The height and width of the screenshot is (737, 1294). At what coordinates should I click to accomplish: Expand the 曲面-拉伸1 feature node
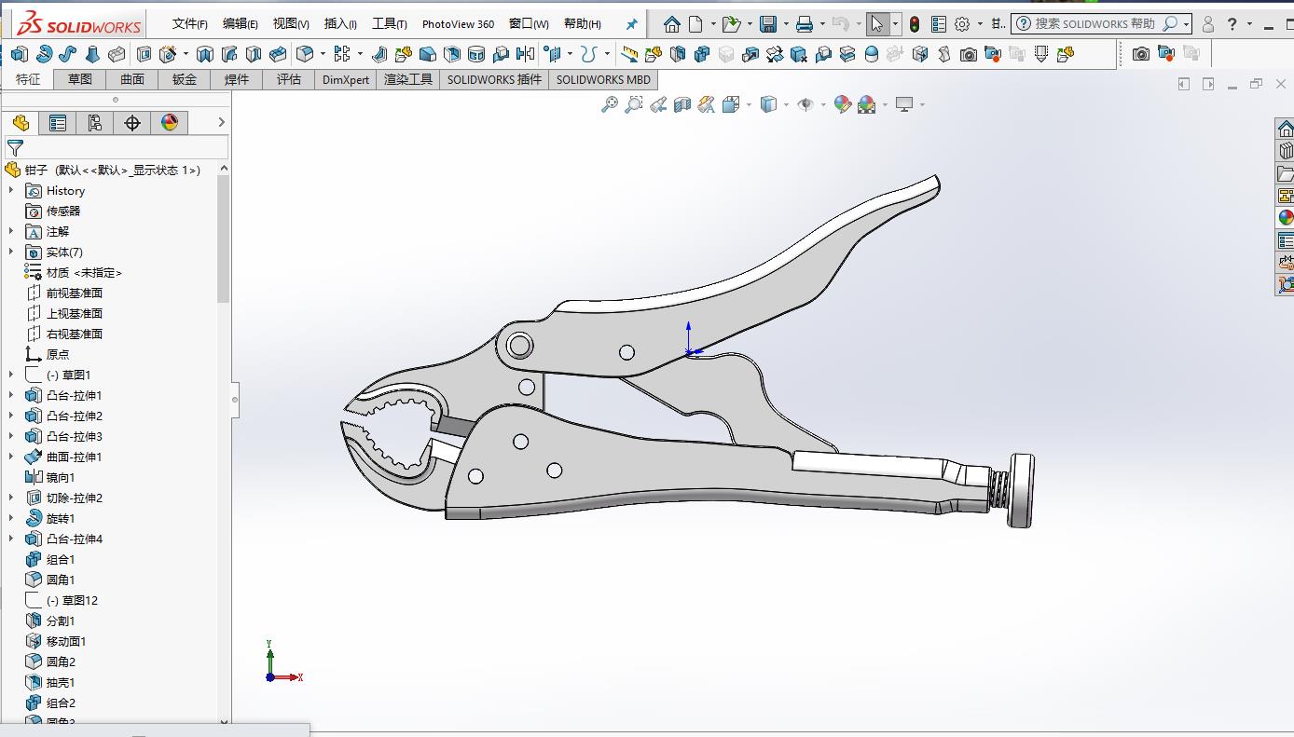11,457
